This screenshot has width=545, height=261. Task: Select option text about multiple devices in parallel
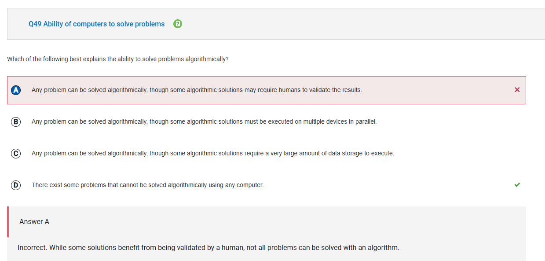[x=204, y=121]
